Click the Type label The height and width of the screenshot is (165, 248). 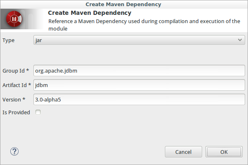pos(9,40)
